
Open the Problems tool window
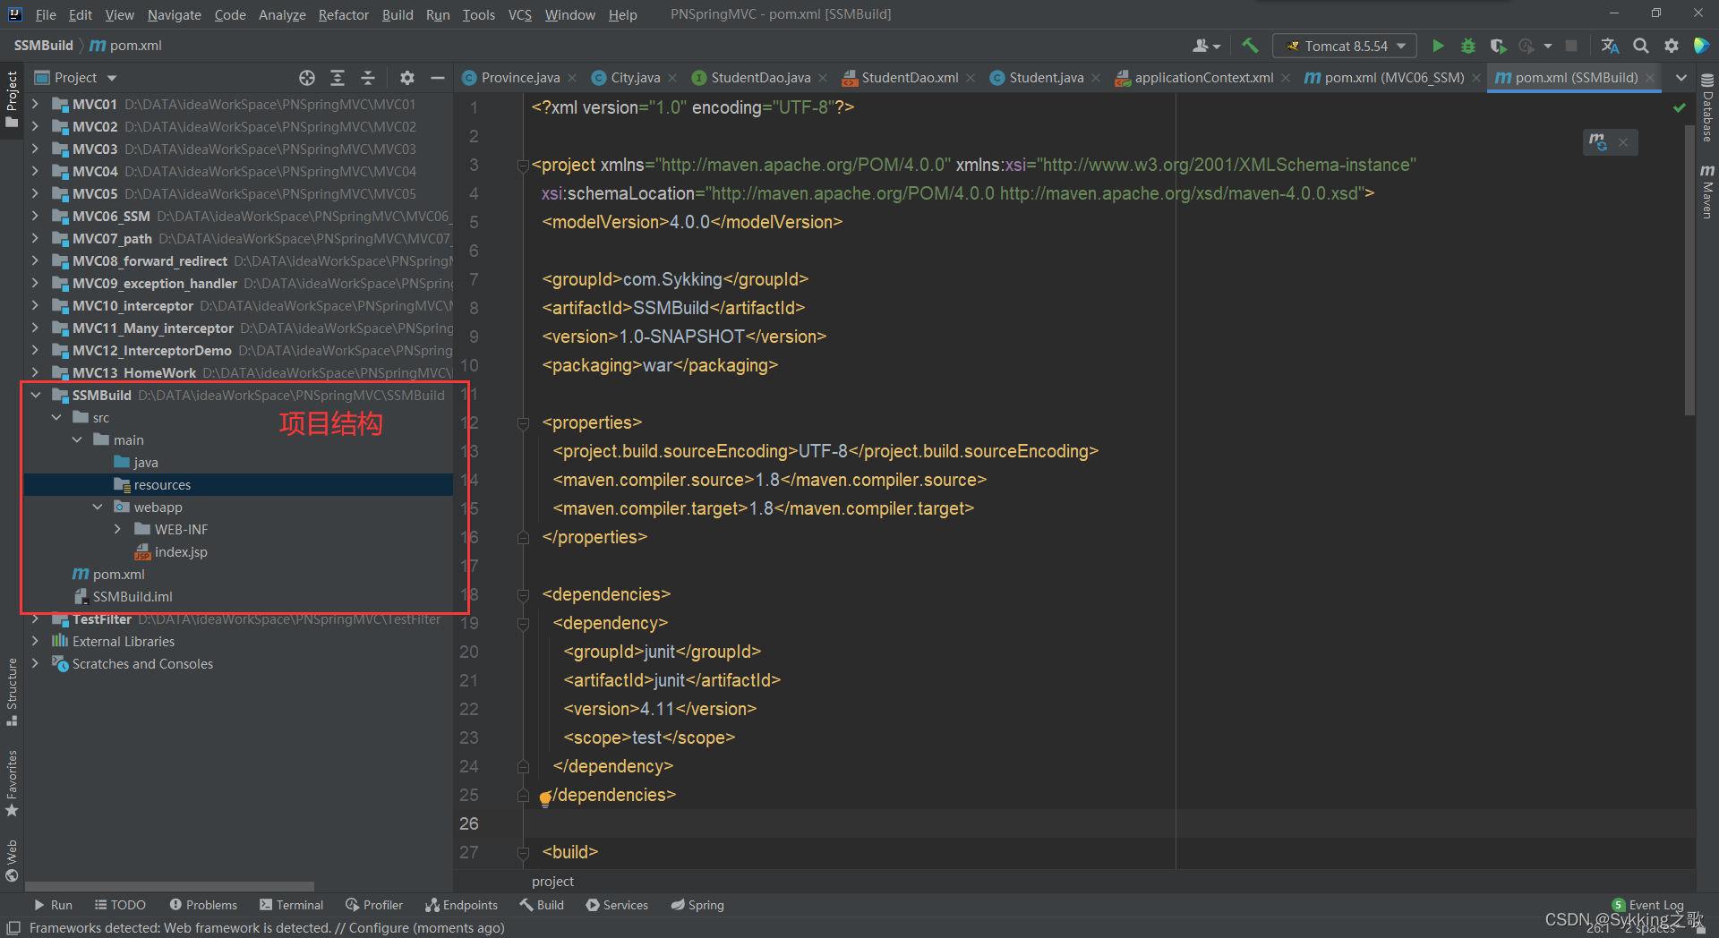pos(203,905)
